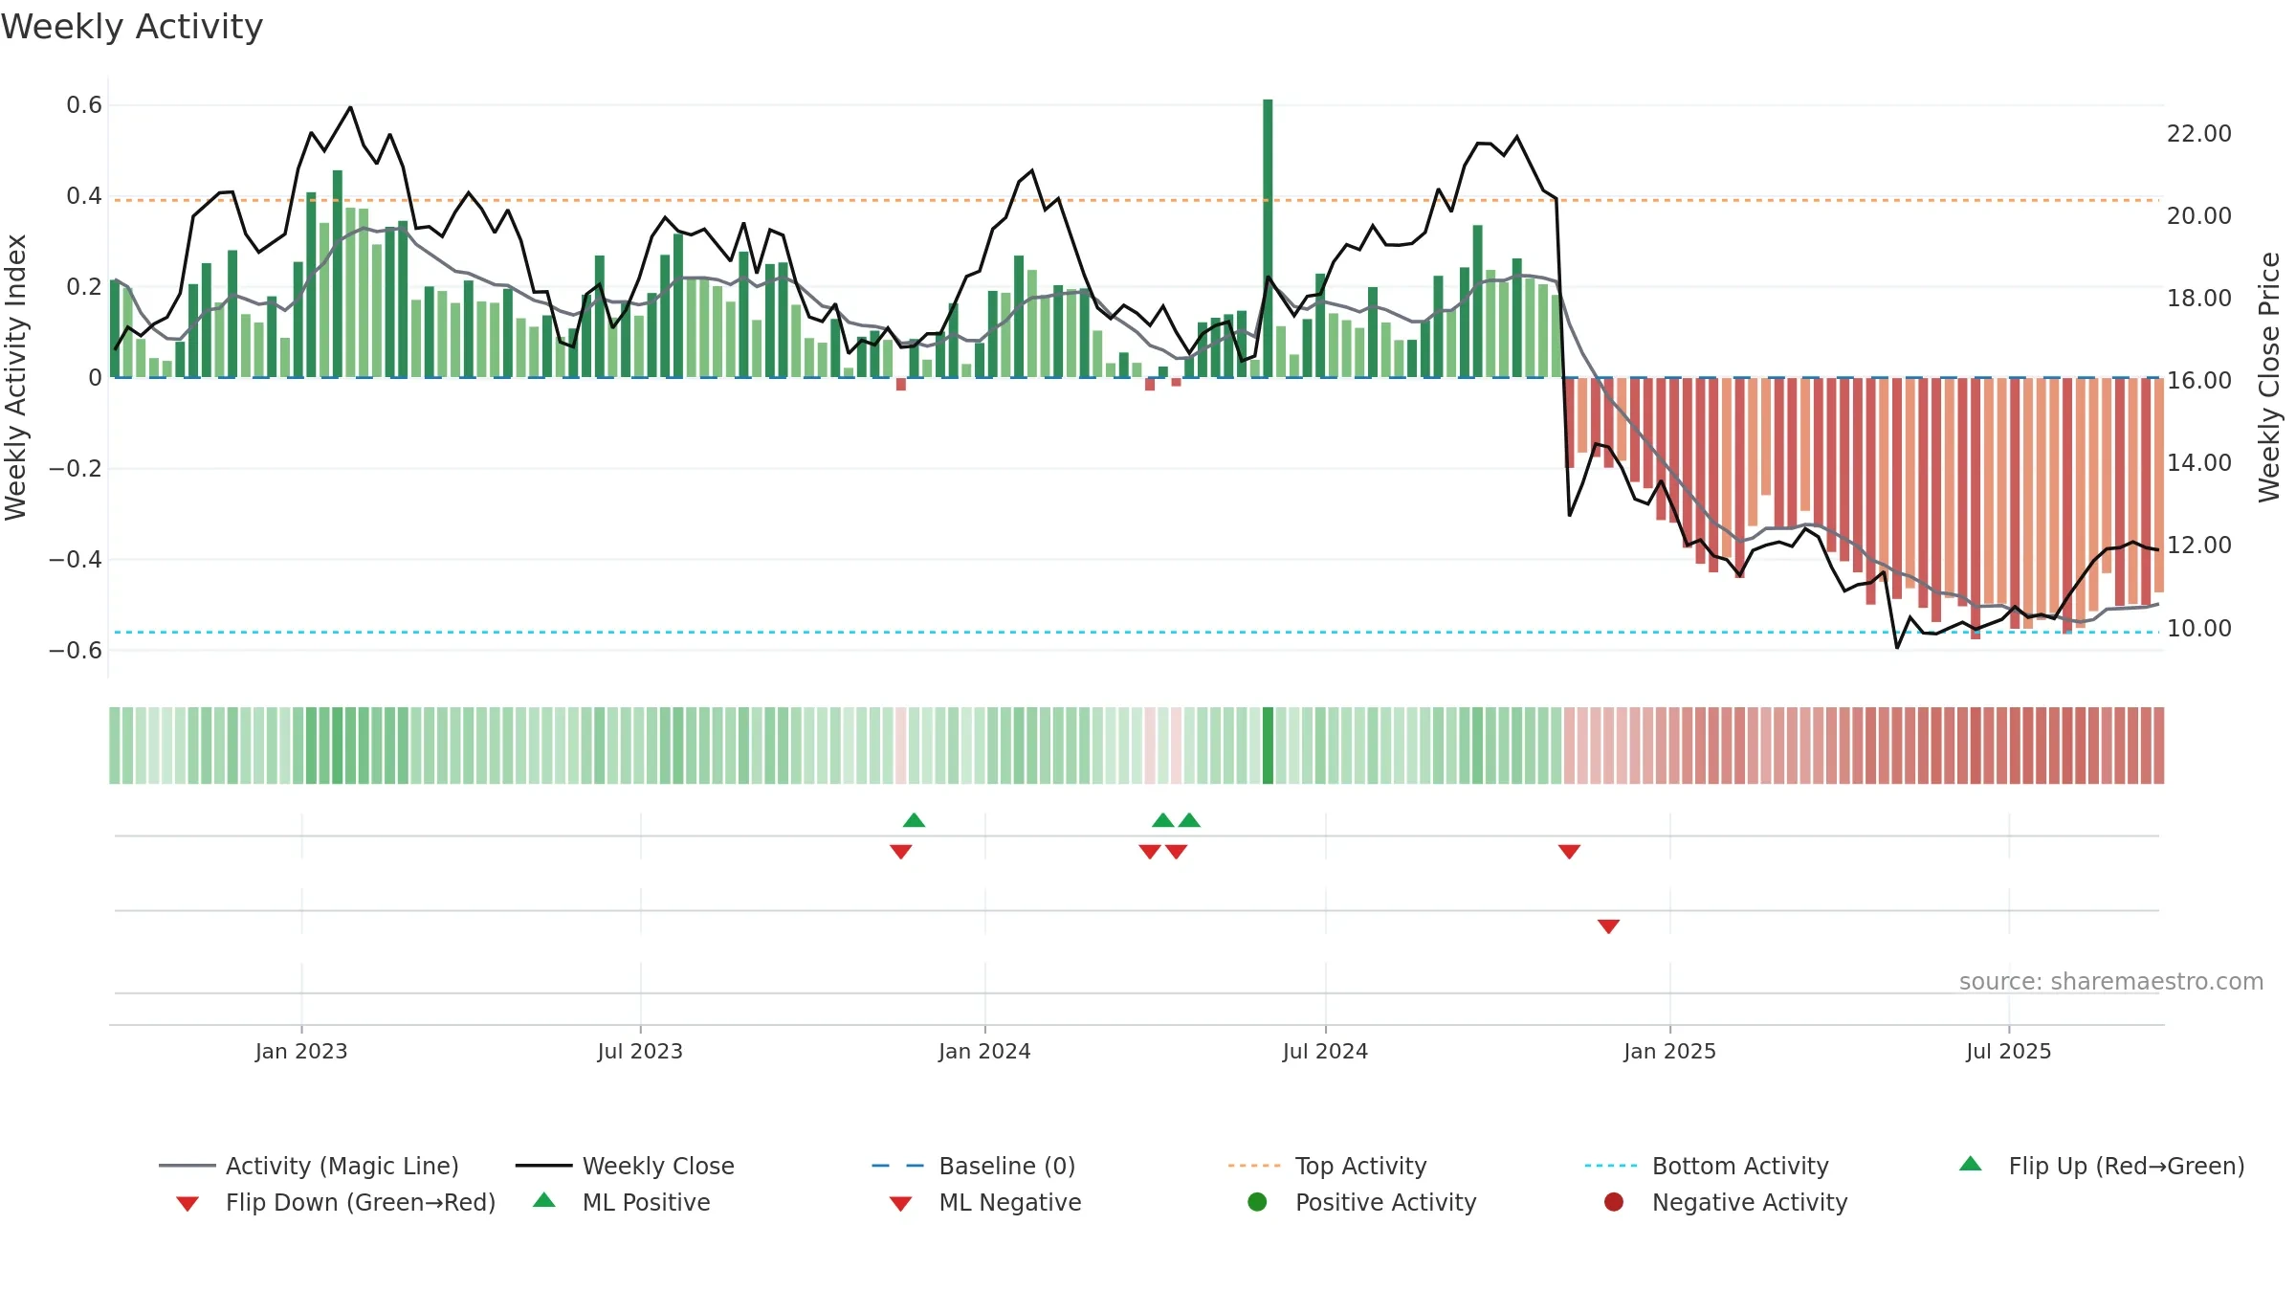Click the orange dotted Top Activity legend sample

click(1254, 1166)
